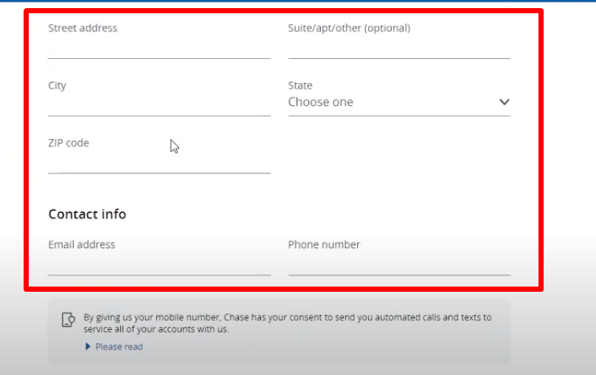Click the Phone number input field
The height and width of the screenshot is (375, 596).
(399, 264)
